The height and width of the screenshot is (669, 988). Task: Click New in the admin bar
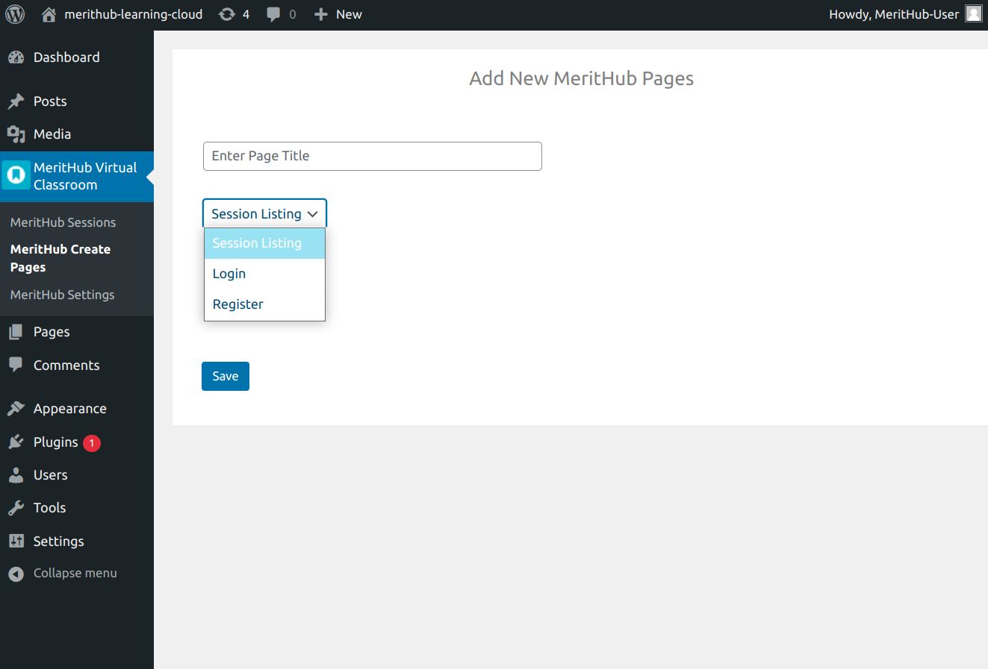(x=349, y=14)
